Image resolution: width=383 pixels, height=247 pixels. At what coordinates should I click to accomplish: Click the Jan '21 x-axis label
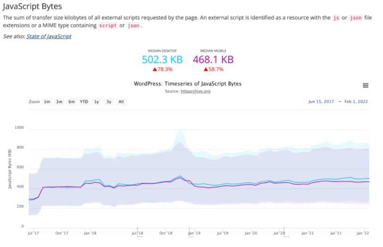click(x=307, y=233)
